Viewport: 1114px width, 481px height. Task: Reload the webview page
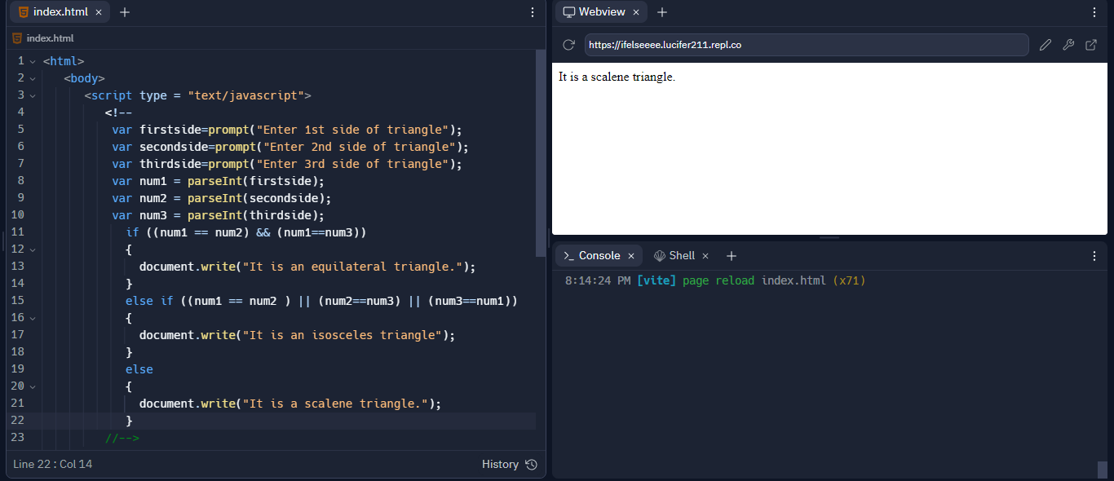coord(569,45)
